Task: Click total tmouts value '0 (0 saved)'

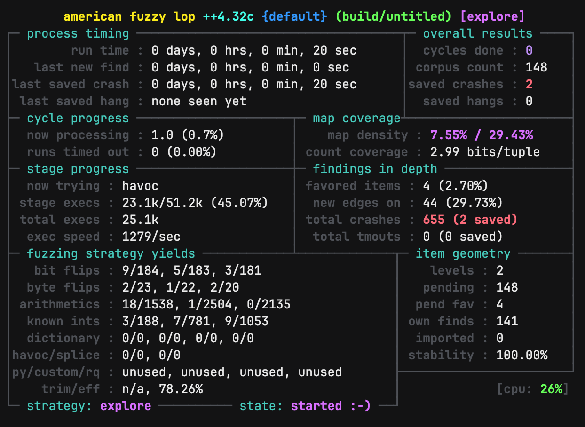Action: coord(463,237)
